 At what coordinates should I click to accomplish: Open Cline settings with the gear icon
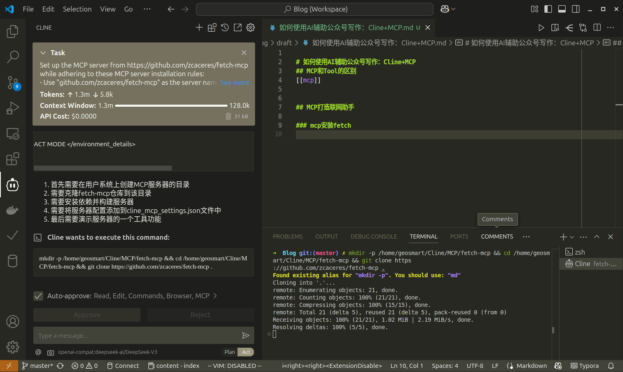pyautogui.click(x=250, y=27)
